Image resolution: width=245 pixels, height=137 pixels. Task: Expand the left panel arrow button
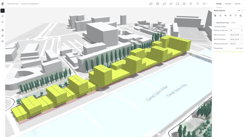(x=9, y=76)
